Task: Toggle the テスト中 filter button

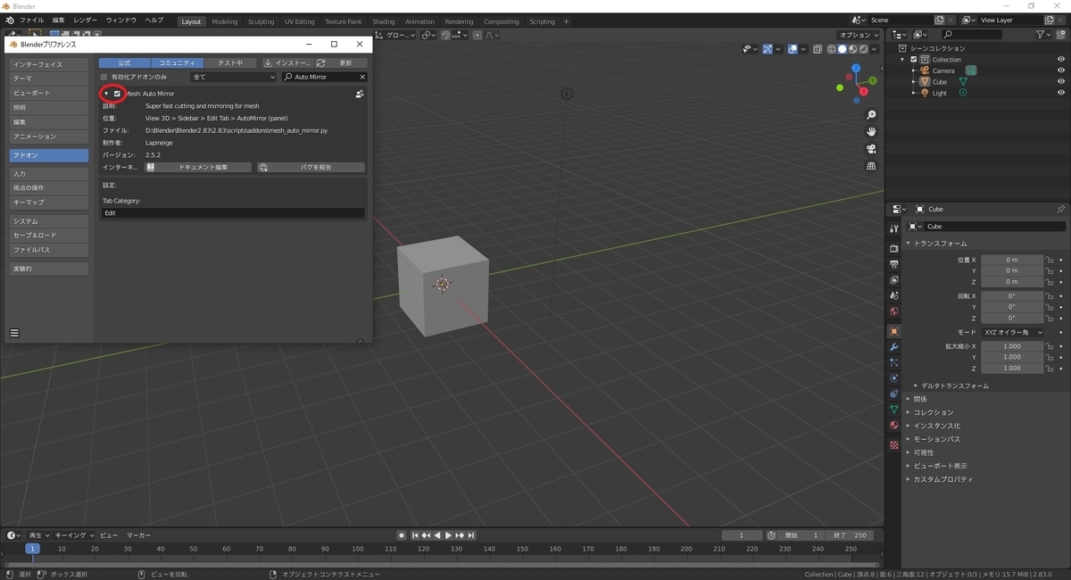Action: click(x=230, y=63)
